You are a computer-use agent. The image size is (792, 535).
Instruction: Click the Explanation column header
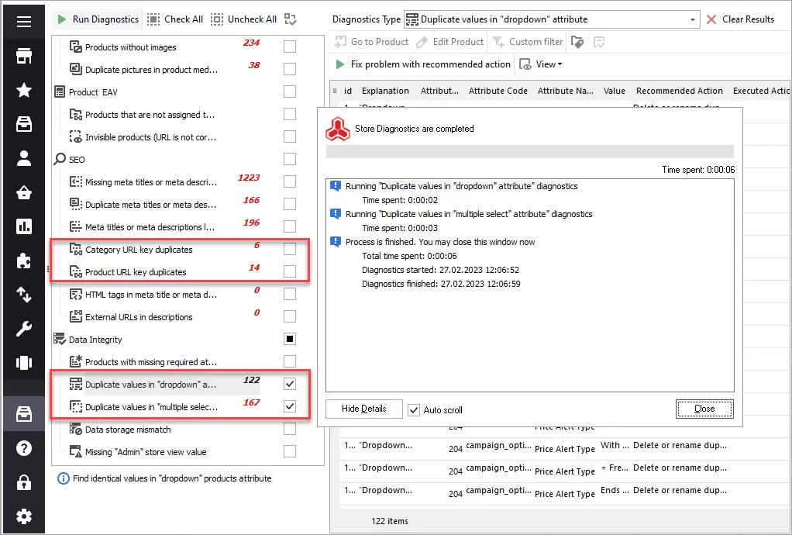coord(385,91)
